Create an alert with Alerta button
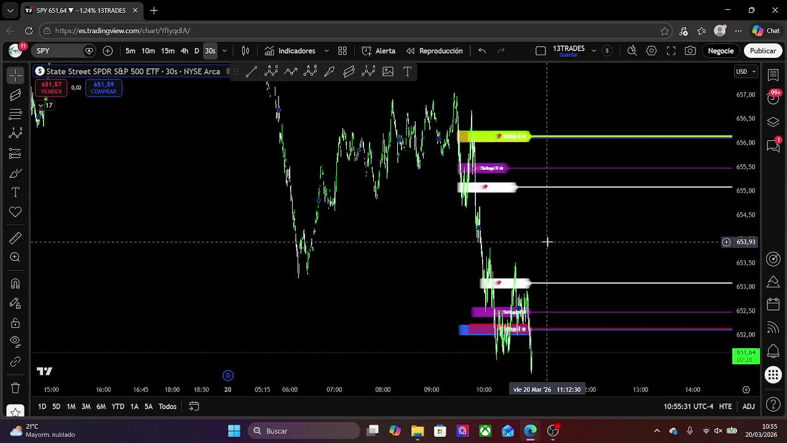This screenshot has width=787, height=443. click(x=379, y=51)
